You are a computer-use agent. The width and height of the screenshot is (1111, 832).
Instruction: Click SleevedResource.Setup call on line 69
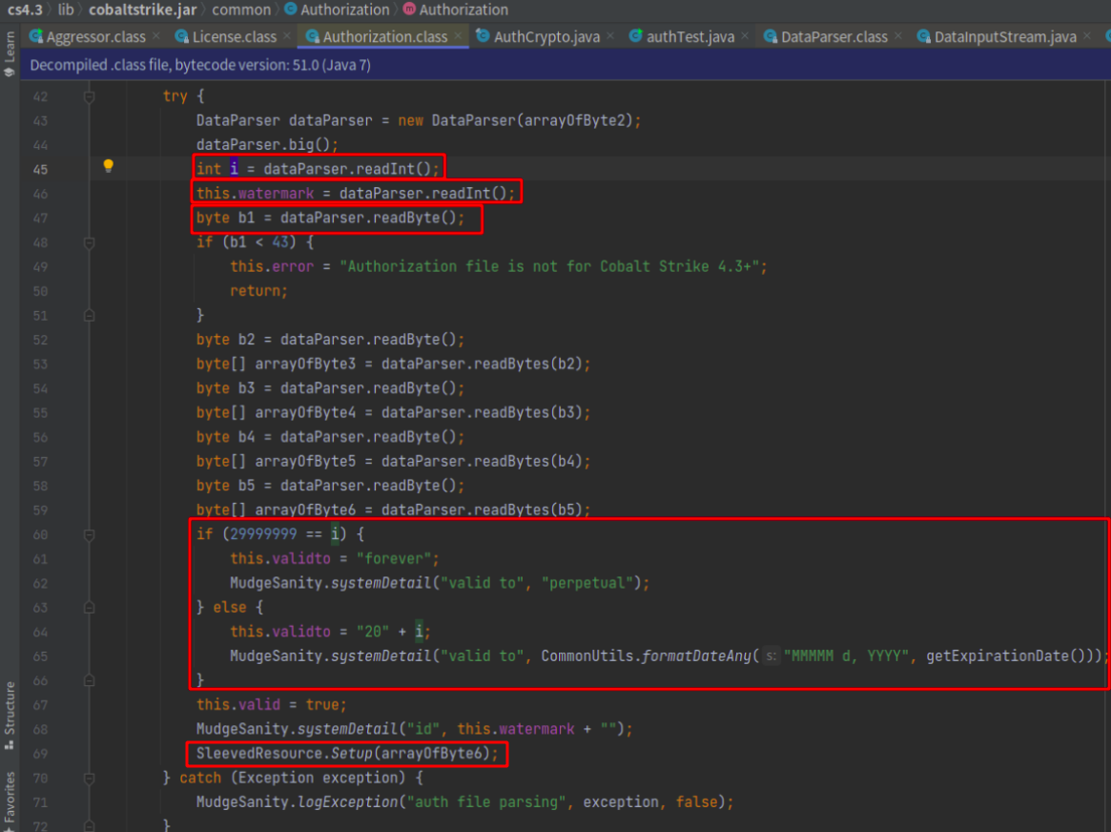[347, 754]
